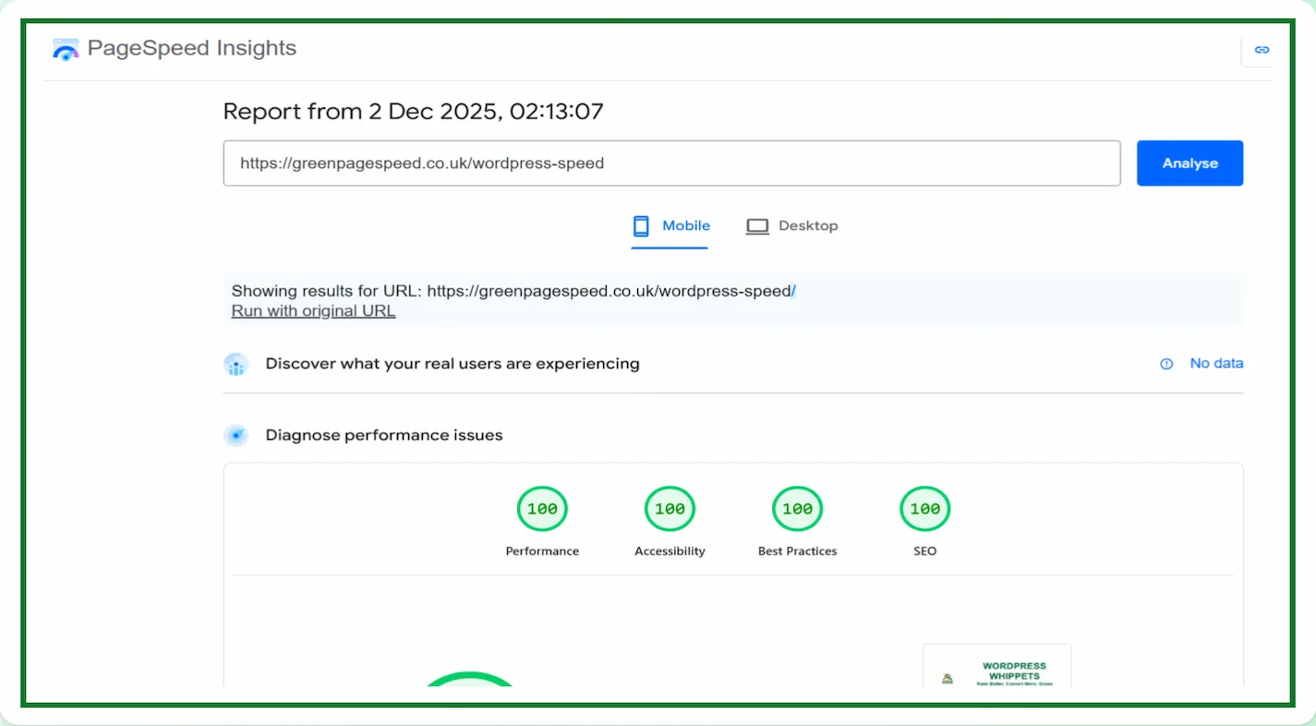Click the mobile phone icon

(x=641, y=226)
